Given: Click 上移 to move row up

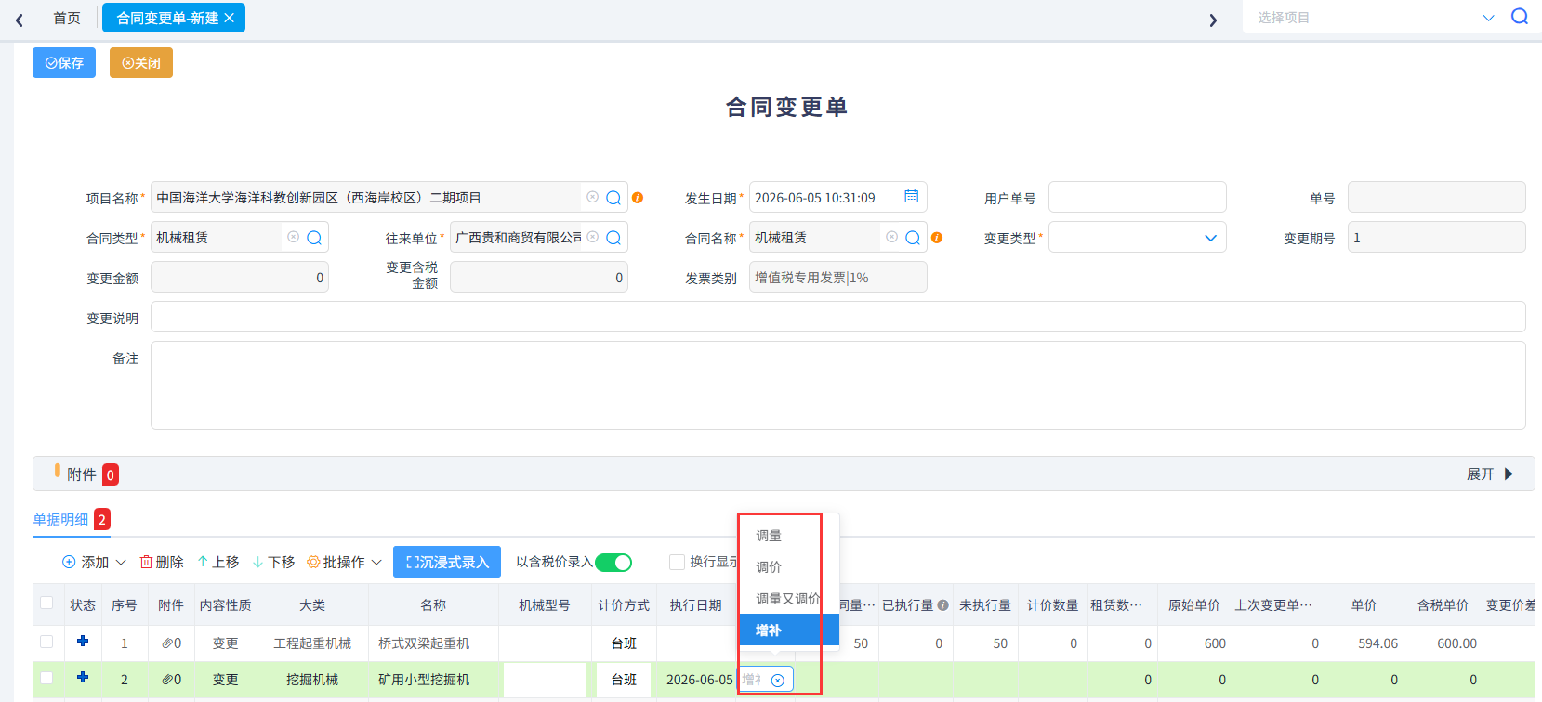Looking at the screenshot, I should click(218, 563).
